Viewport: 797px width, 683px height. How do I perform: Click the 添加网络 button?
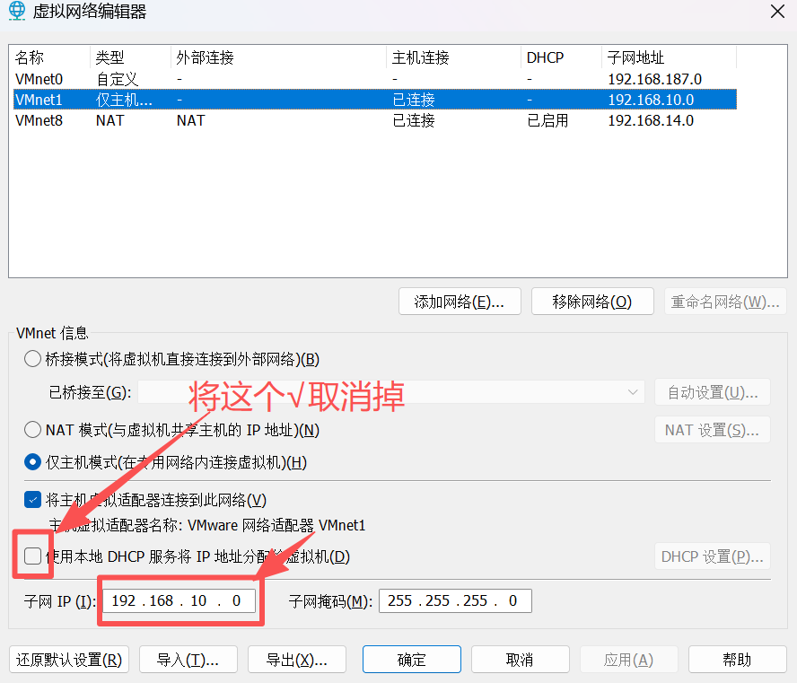pyautogui.click(x=460, y=302)
